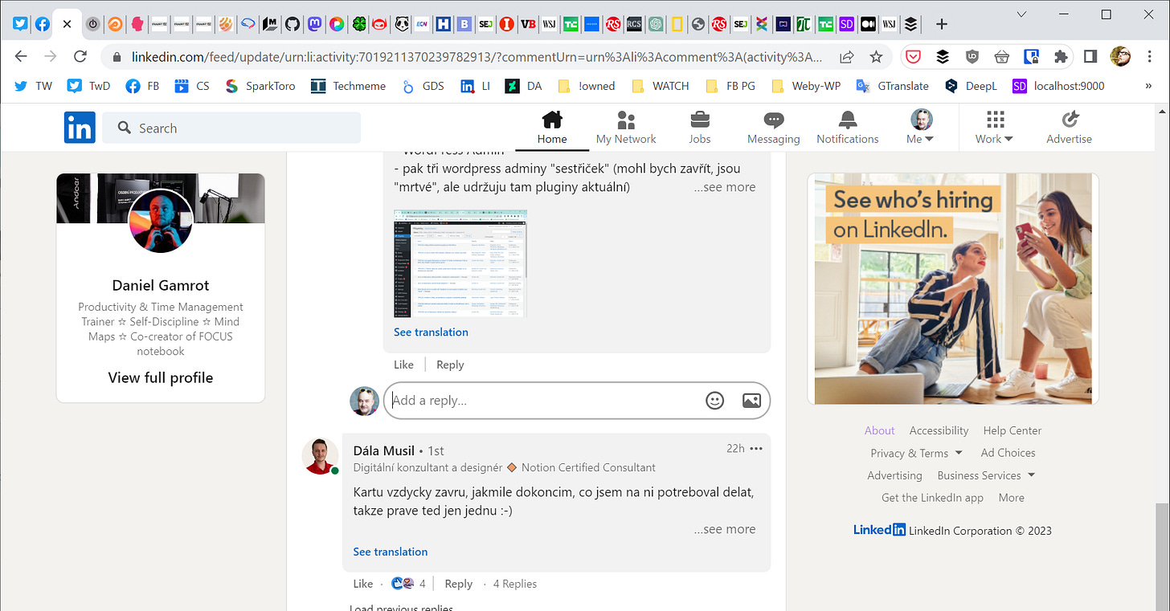Open the Techmeme bookmark
1170x611 pixels.
coord(348,86)
